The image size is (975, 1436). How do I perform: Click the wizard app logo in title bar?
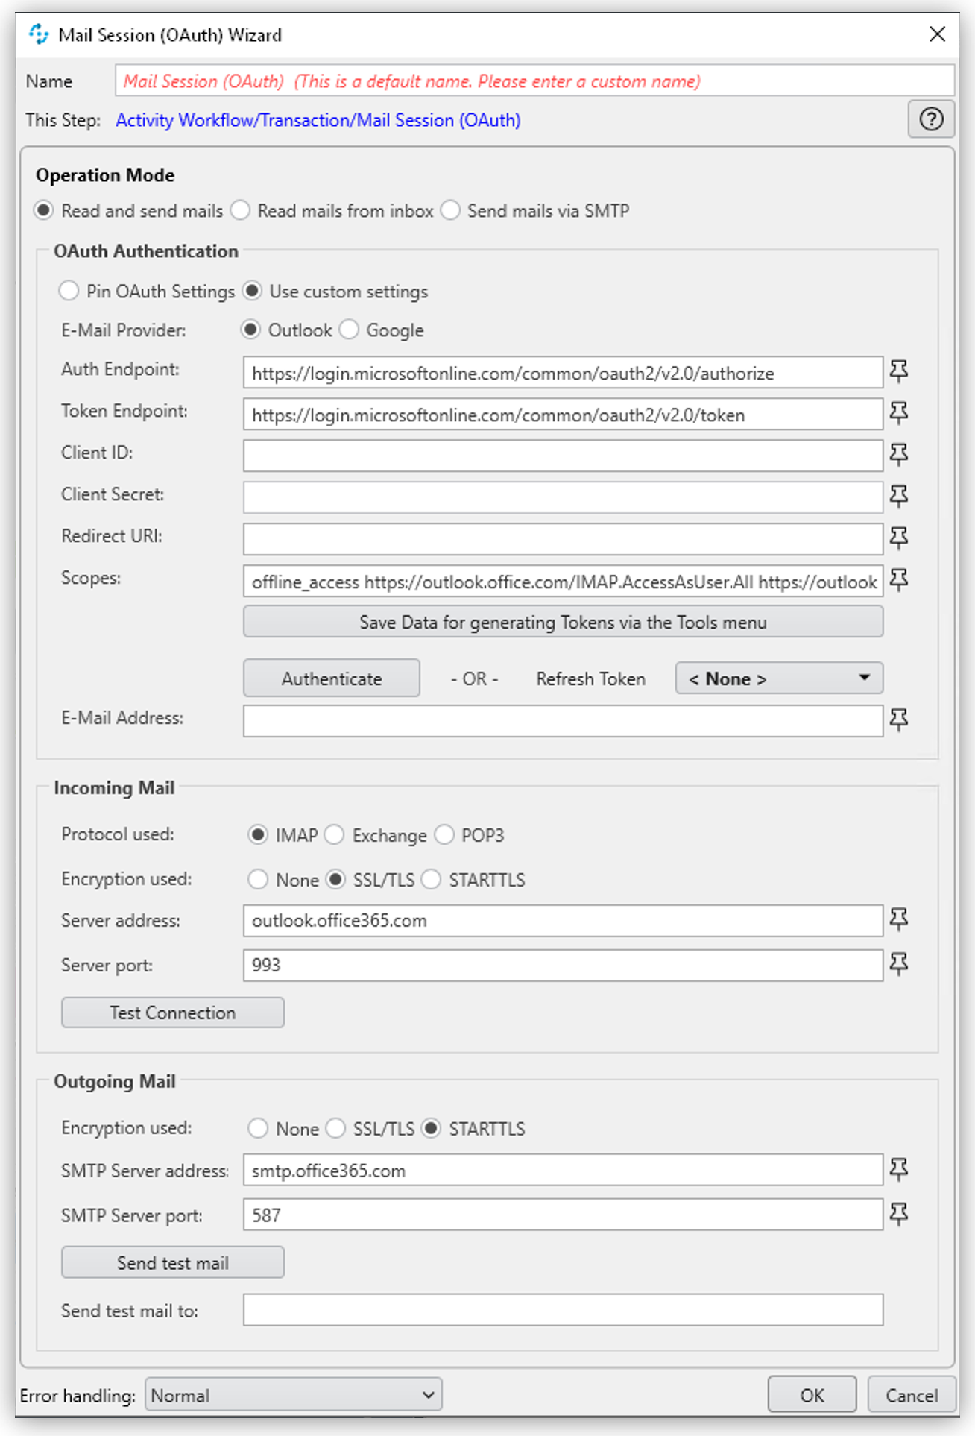(x=38, y=34)
